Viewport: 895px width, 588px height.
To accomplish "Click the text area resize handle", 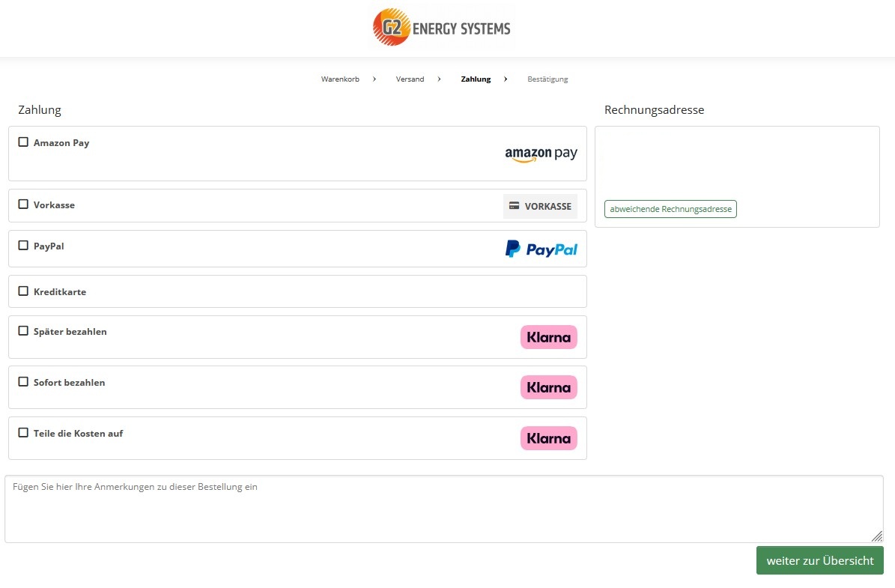I will [x=877, y=536].
